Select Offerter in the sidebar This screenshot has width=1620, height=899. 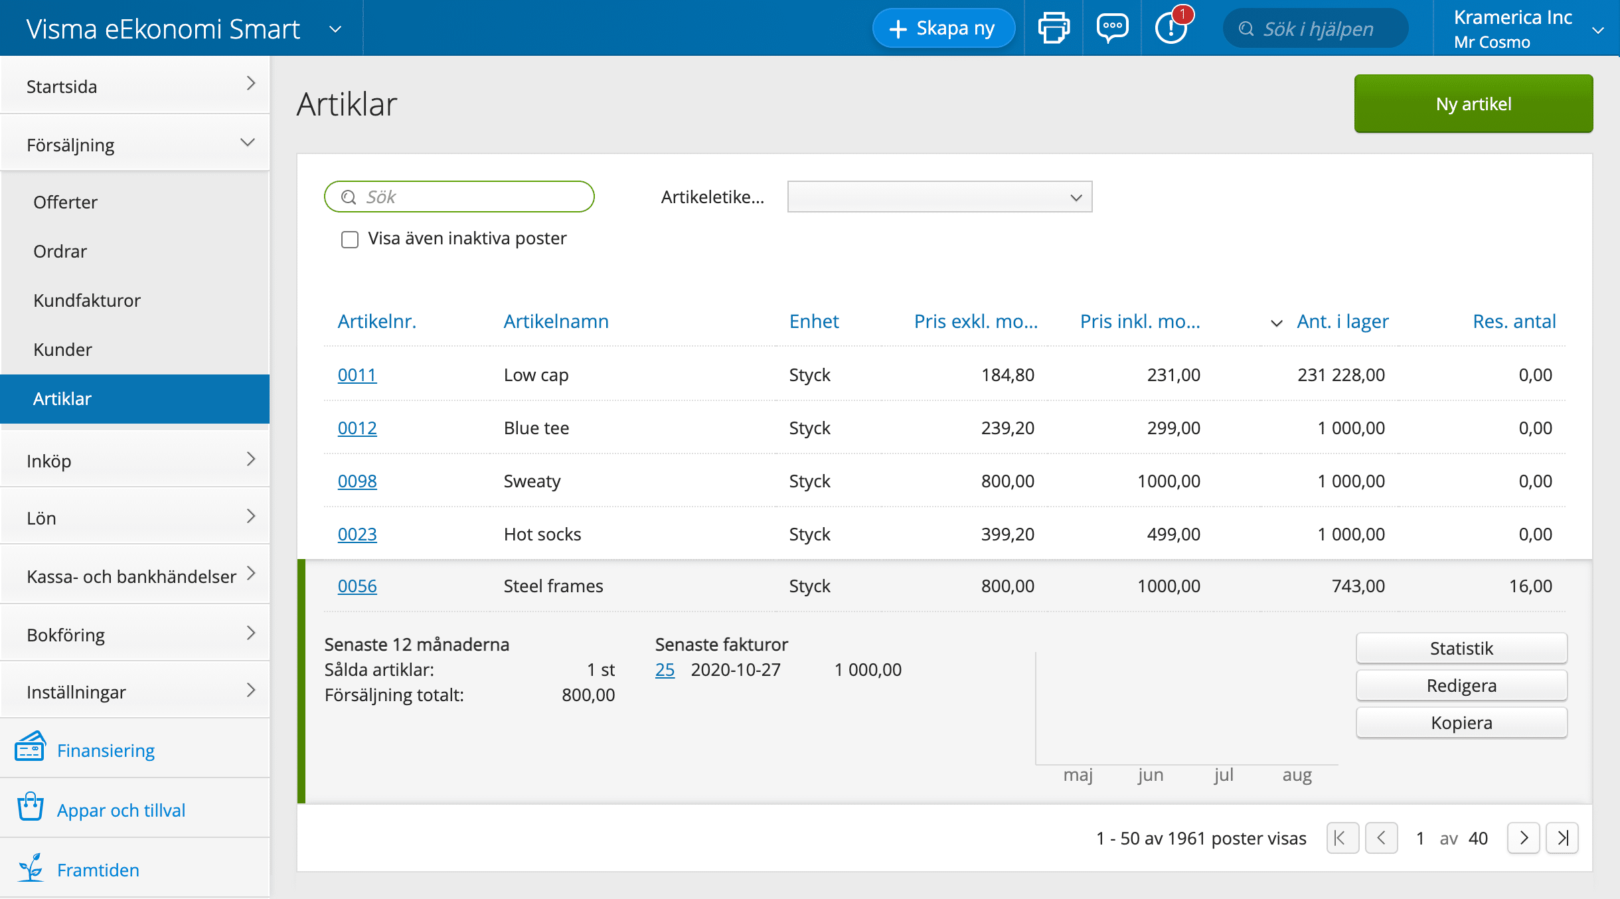[65, 202]
